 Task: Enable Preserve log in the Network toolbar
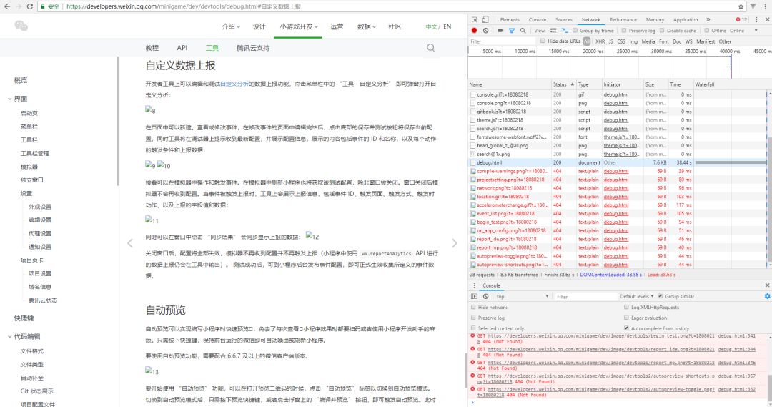click(x=624, y=31)
